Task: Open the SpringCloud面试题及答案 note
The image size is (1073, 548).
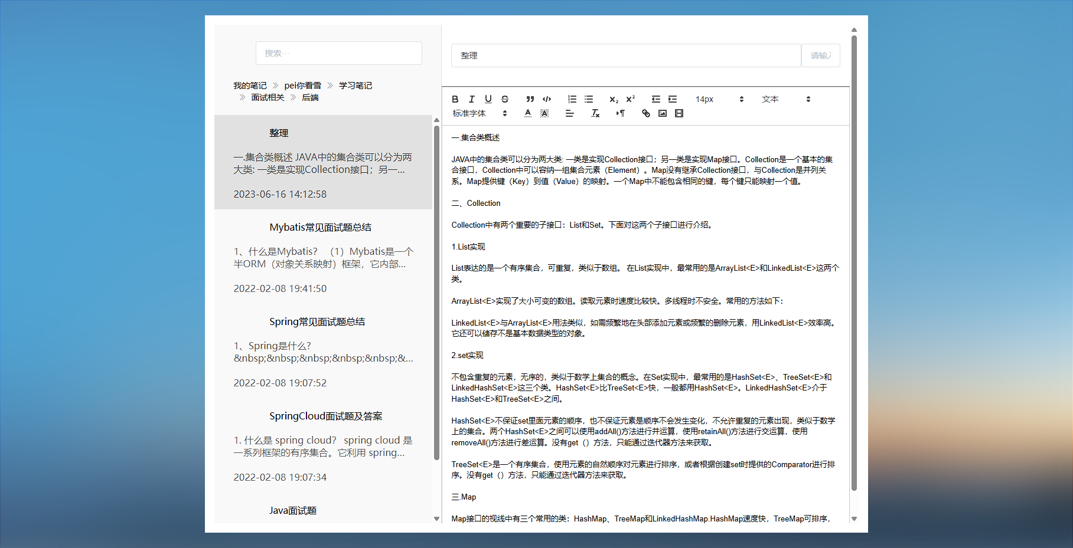Action: [x=323, y=445]
